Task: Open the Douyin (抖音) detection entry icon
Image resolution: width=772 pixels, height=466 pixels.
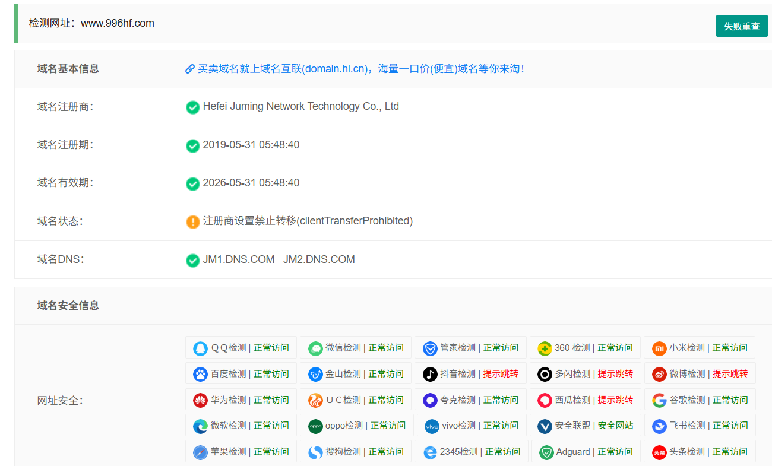Action: (429, 373)
